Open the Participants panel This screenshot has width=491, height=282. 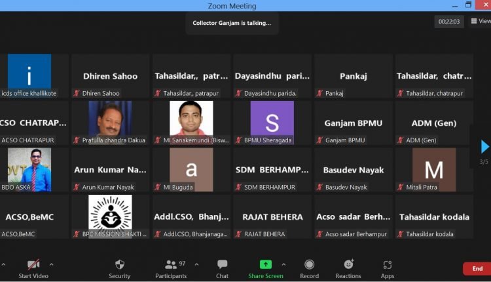click(172, 268)
